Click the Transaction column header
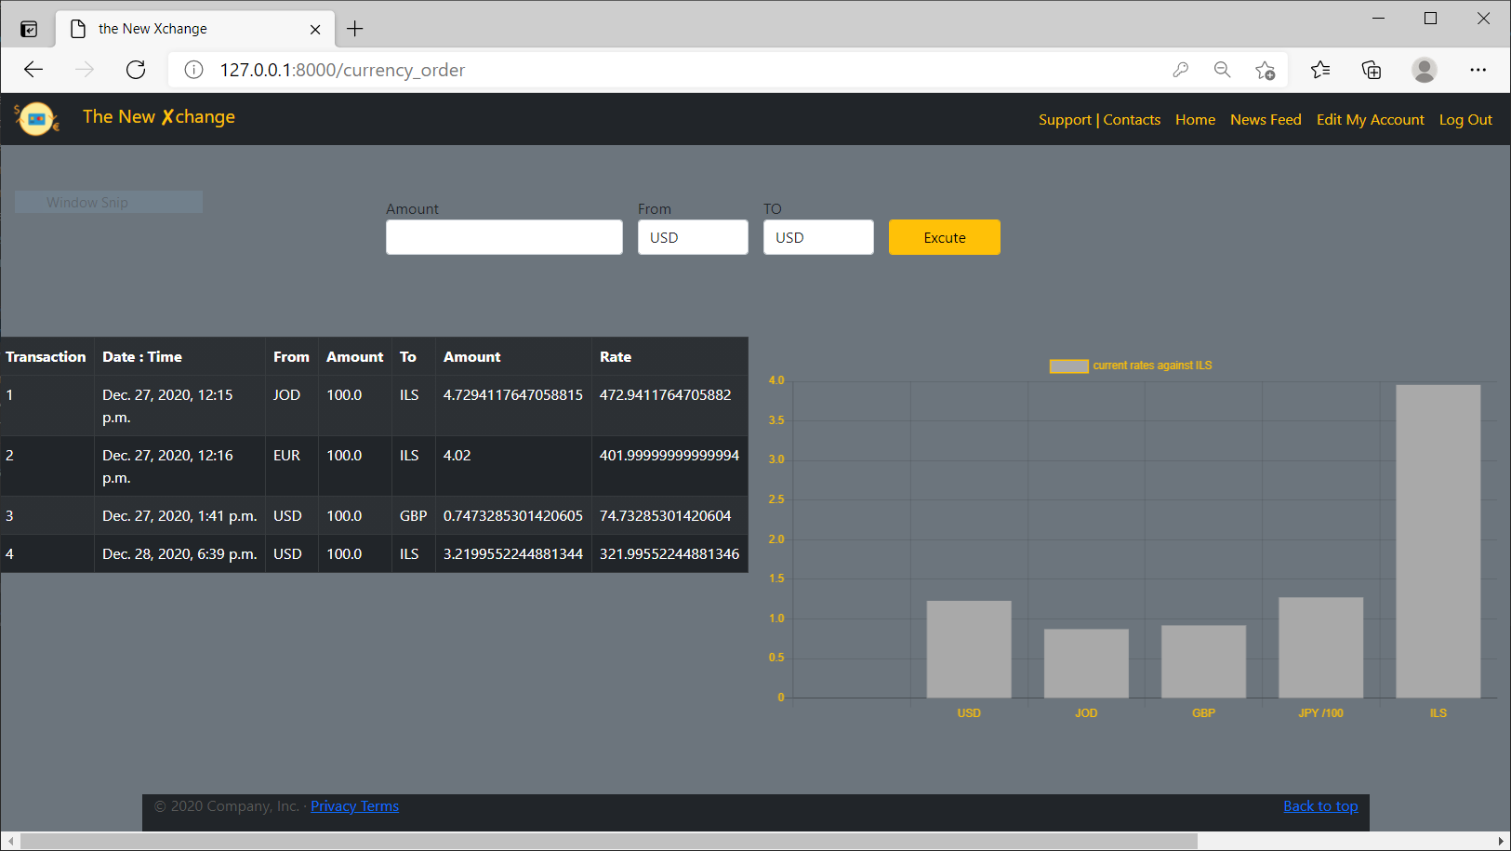The width and height of the screenshot is (1511, 851). tap(46, 357)
